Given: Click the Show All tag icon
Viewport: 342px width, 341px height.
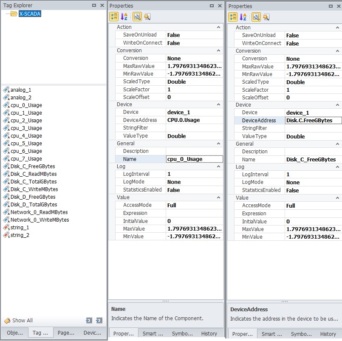Looking at the screenshot, I should pyautogui.click(x=7, y=321).
